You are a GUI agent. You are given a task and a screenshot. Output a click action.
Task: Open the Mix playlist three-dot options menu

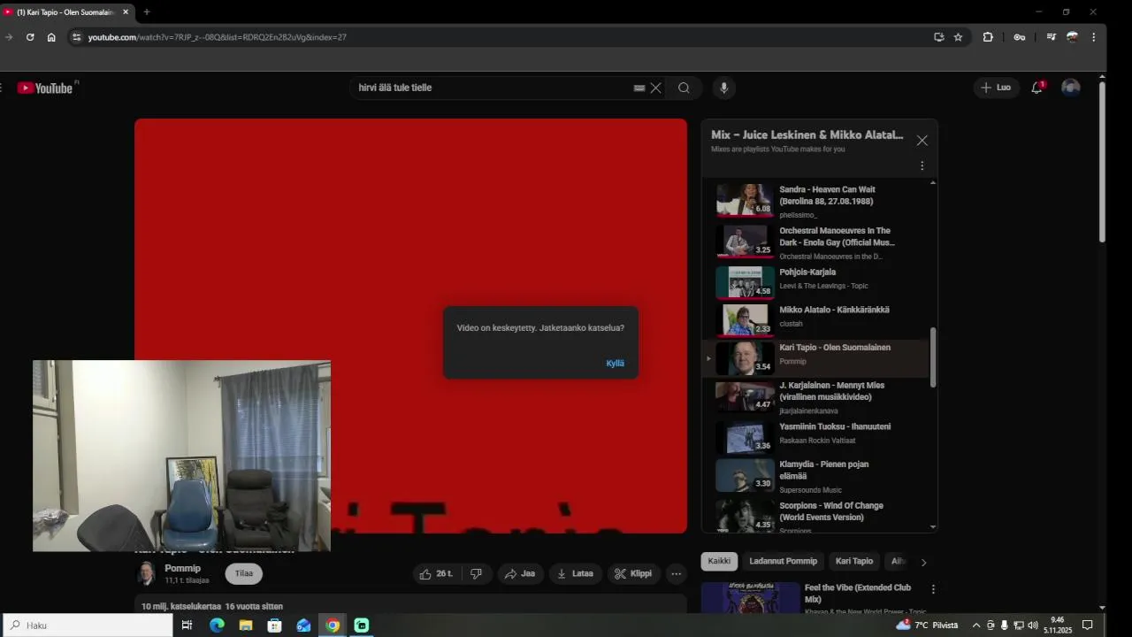922,165
